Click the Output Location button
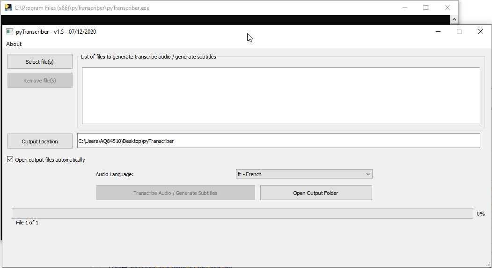492x268 pixels. [40, 141]
